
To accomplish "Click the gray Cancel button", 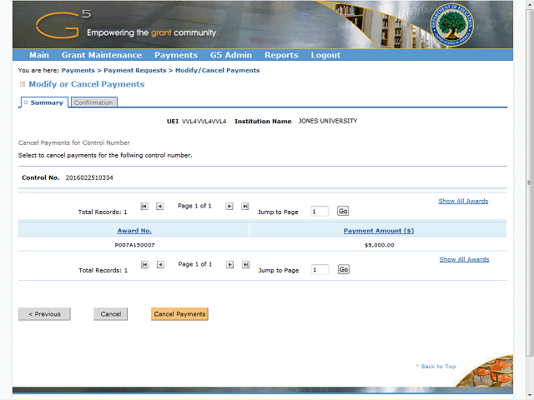I will tap(111, 314).
